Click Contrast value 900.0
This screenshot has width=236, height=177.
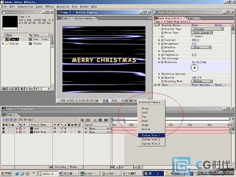pyautogui.click(x=195, y=40)
